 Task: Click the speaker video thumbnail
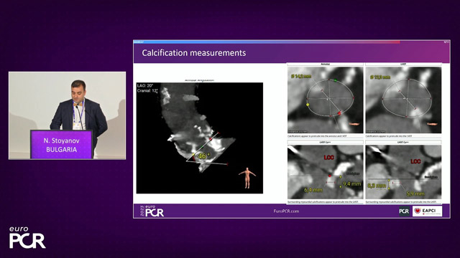(x=67, y=115)
